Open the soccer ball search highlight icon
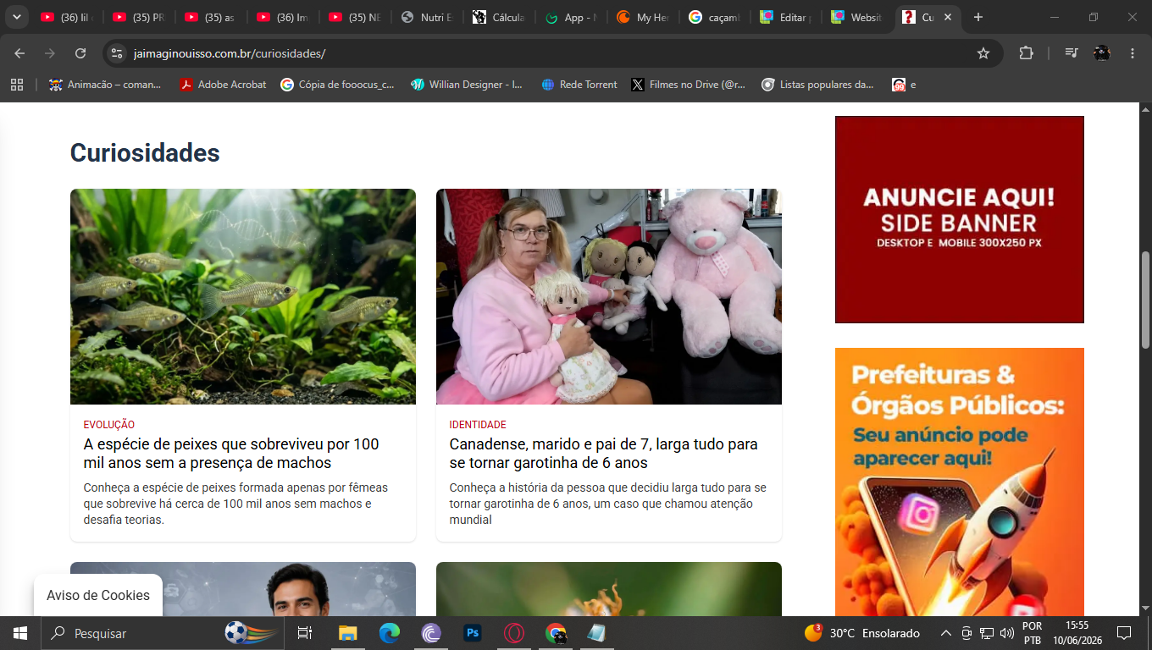The height and width of the screenshot is (650, 1152). [251, 633]
